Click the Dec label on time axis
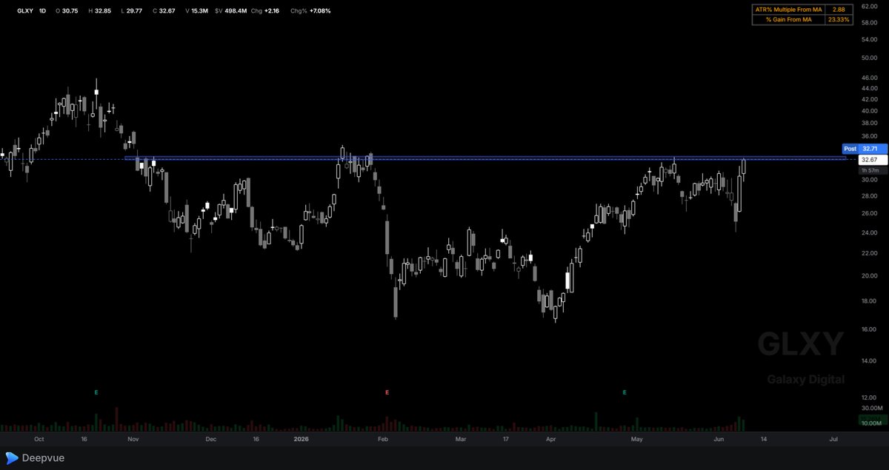This screenshot has height=470, width=889. [x=211, y=439]
